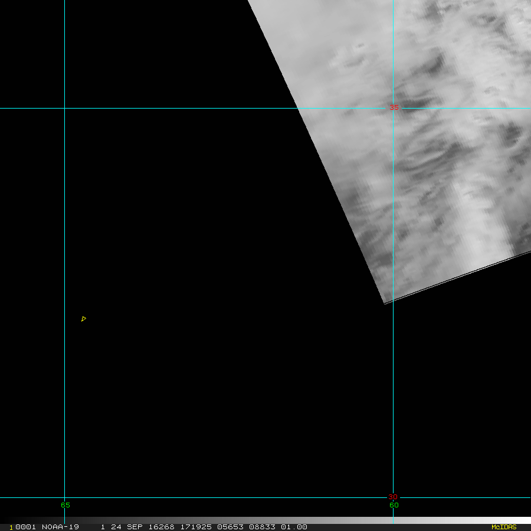Select the 08833 value in status line

tap(262, 527)
